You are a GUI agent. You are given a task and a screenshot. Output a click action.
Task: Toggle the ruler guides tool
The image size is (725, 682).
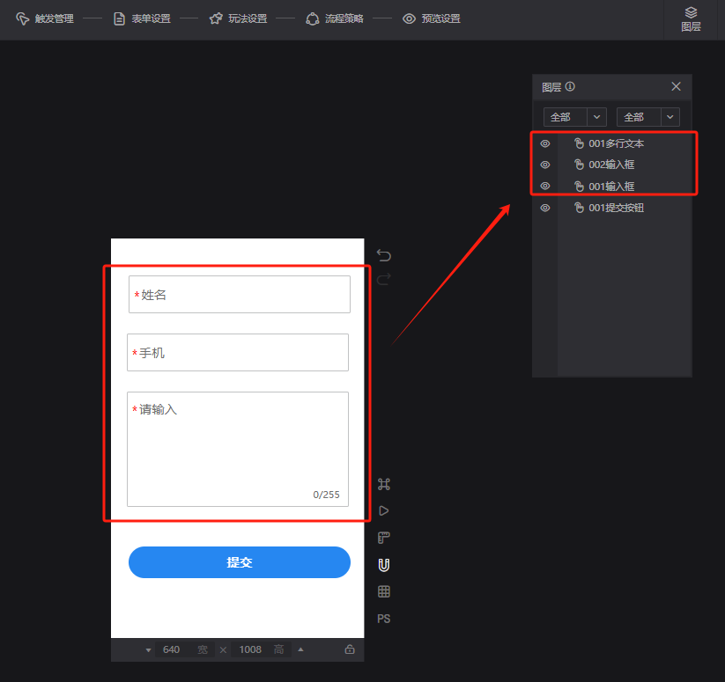coord(384,538)
